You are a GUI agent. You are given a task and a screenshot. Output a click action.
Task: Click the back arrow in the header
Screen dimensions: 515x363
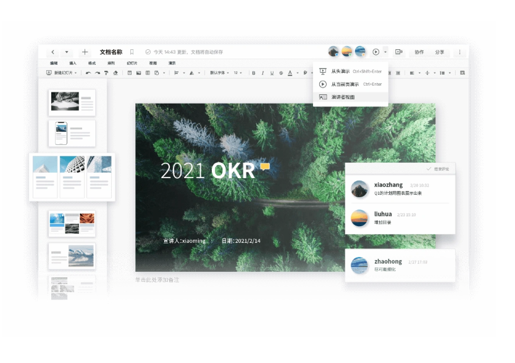point(53,52)
